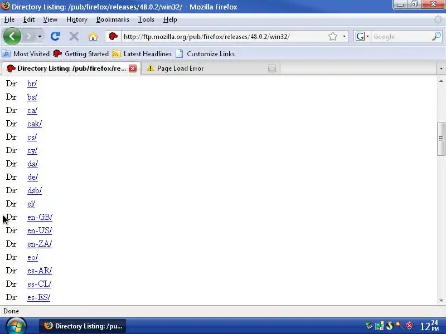Image resolution: width=446 pixels, height=334 pixels.
Task: Click the green Back navigation button
Action: pyautogui.click(x=12, y=36)
